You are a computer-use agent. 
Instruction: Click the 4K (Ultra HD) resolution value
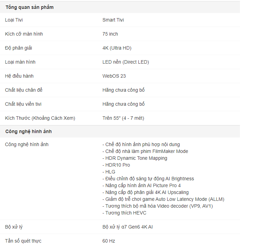point(117,48)
